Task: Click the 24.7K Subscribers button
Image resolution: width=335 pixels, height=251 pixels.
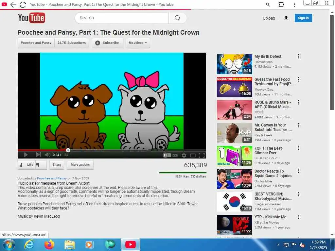Action: 72,43
